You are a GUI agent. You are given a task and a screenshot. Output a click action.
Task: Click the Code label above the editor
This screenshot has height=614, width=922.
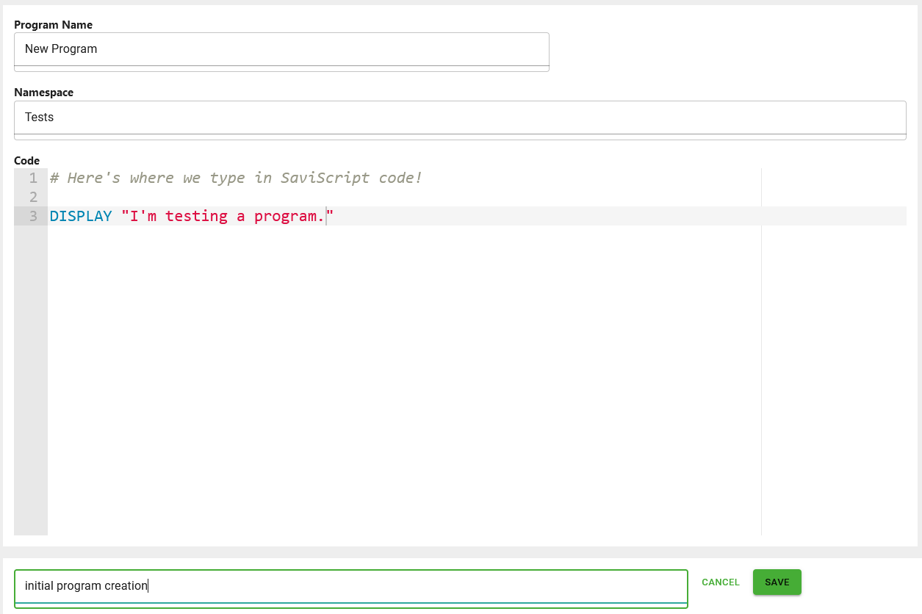(x=26, y=160)
